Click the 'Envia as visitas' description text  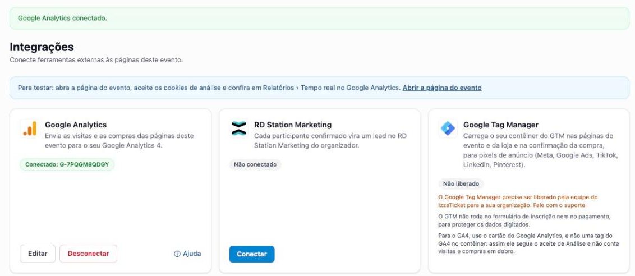point(119,140)
